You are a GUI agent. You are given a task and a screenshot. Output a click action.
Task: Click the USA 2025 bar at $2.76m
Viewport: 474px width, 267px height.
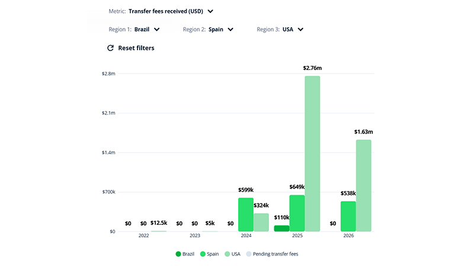tap(312, 154)
